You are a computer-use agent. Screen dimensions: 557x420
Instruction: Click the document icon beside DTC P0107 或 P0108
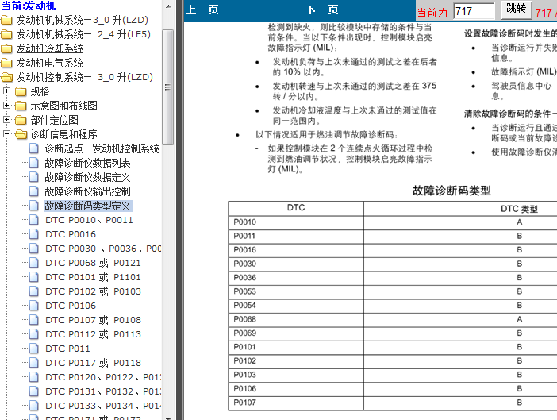[x=34, y=320]
